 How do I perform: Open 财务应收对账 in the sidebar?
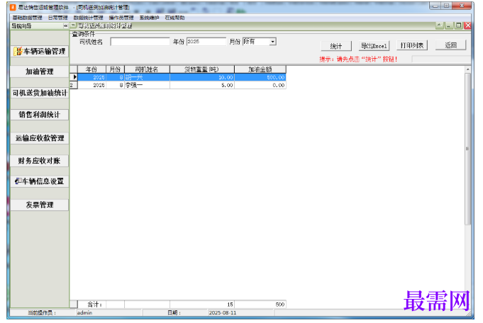click(40, 161)
